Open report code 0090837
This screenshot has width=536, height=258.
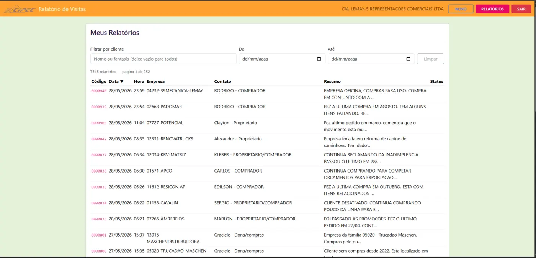pyautogui.click(x=99, y=155)
